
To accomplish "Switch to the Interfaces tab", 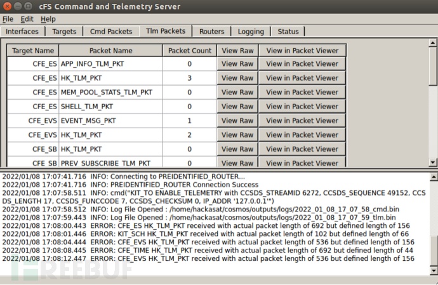I will tap(22, 31).
